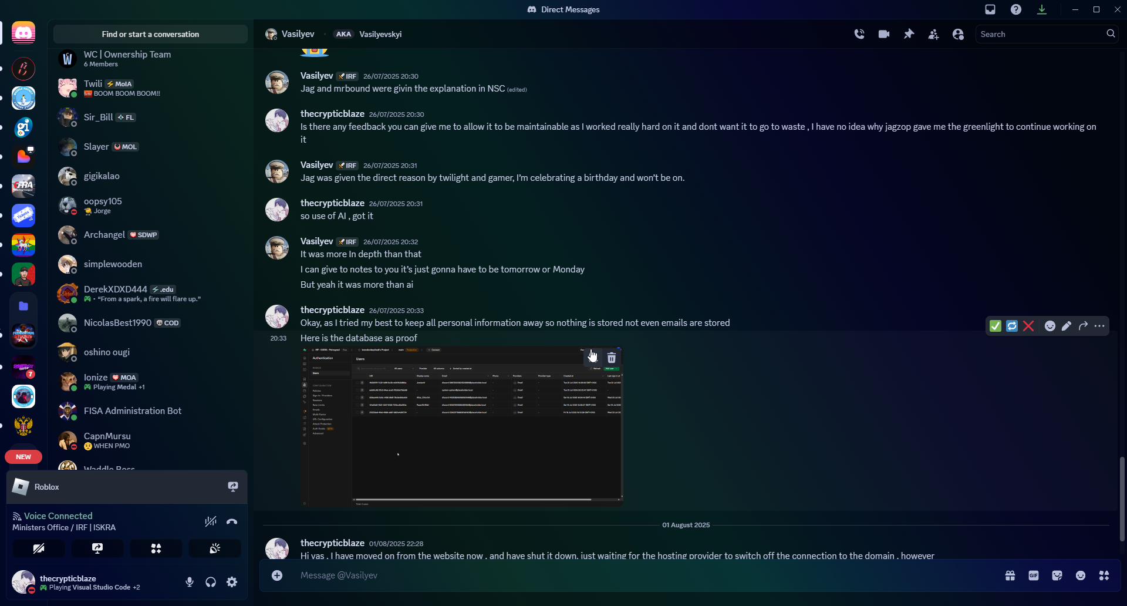The image size is (1127, 606).
Task: Click Find or start a conversation
Action: click(x=150, y=34)
